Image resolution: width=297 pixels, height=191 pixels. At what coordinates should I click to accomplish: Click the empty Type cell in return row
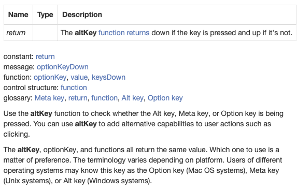[45, 33]
